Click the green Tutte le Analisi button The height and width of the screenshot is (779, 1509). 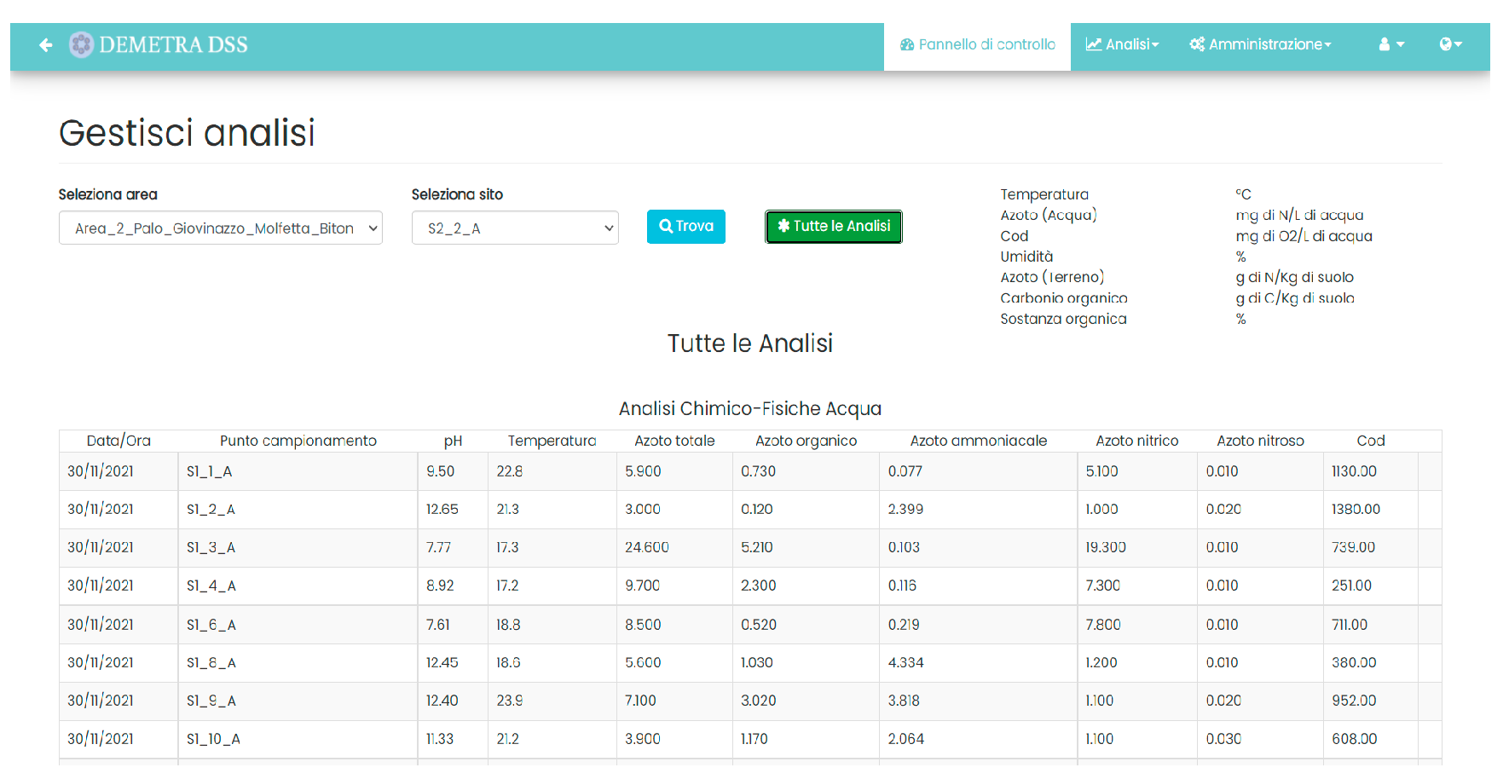[833, 227]
